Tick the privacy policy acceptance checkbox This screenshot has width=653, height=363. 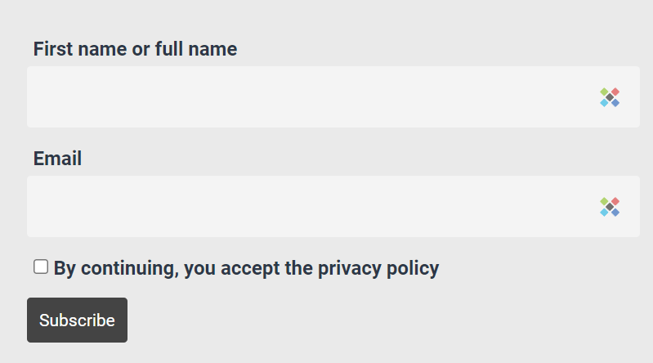[x=41, y=267]
